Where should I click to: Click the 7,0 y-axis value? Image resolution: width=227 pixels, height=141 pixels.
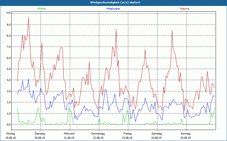click(x=9, y=47)
